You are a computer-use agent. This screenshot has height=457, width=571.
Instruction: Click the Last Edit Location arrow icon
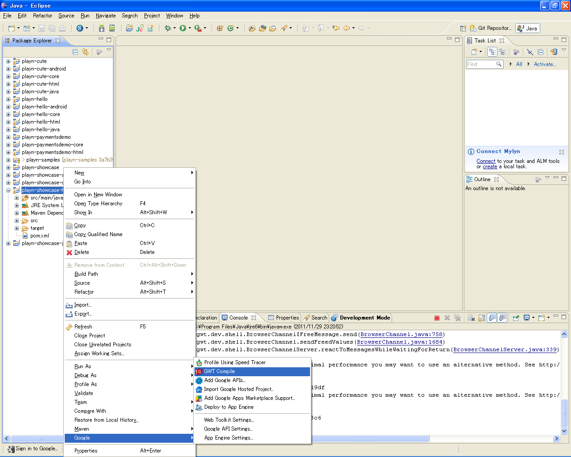pos(336,28)
